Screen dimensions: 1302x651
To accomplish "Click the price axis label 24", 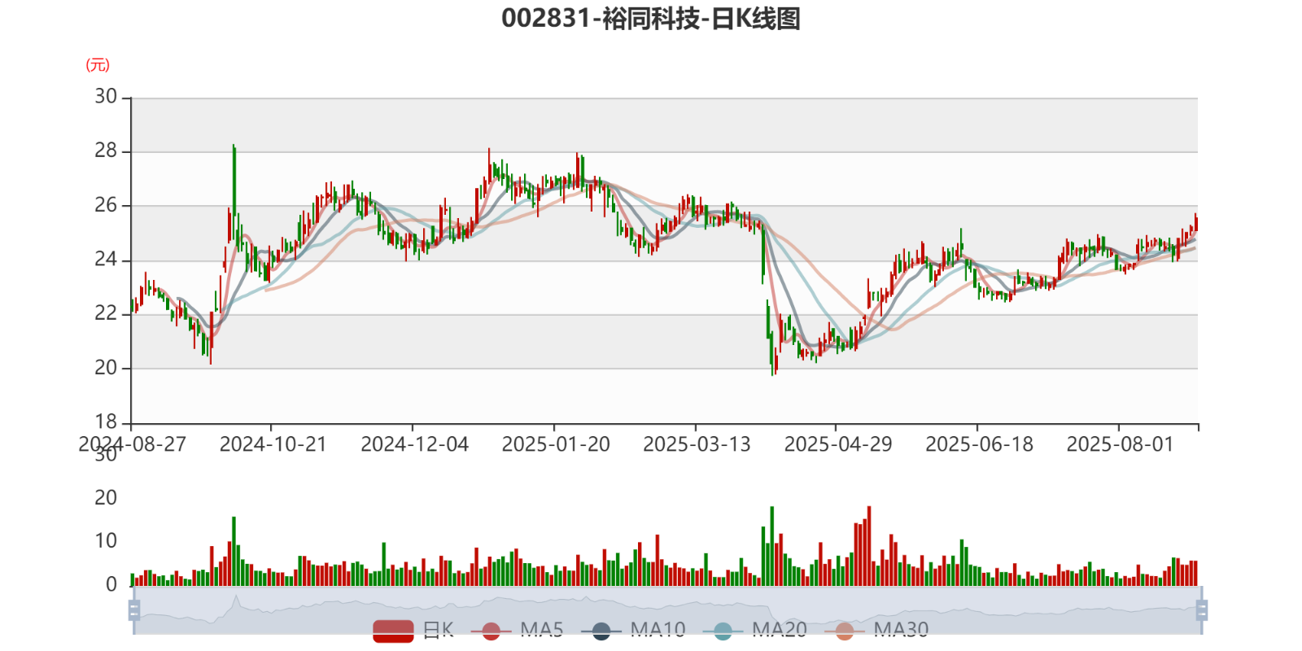I will (x=106, y=260).
